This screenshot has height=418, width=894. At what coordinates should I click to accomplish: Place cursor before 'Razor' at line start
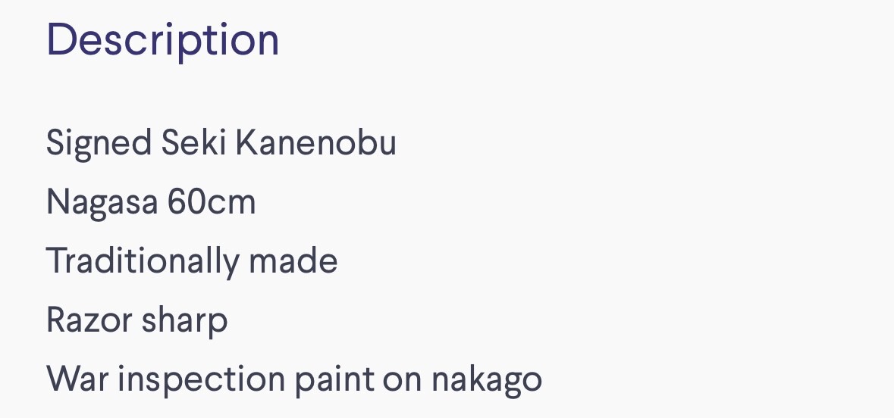(x=47, y=320)
